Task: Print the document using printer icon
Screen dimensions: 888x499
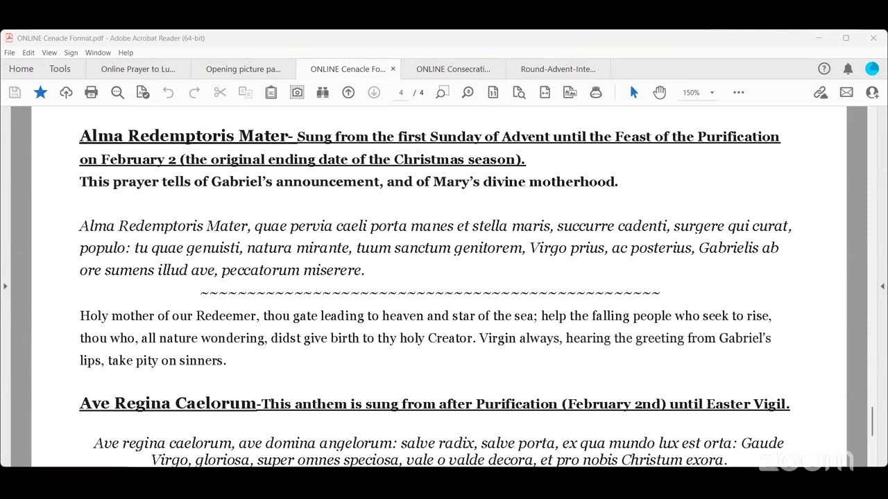Action: pos(91,92)
